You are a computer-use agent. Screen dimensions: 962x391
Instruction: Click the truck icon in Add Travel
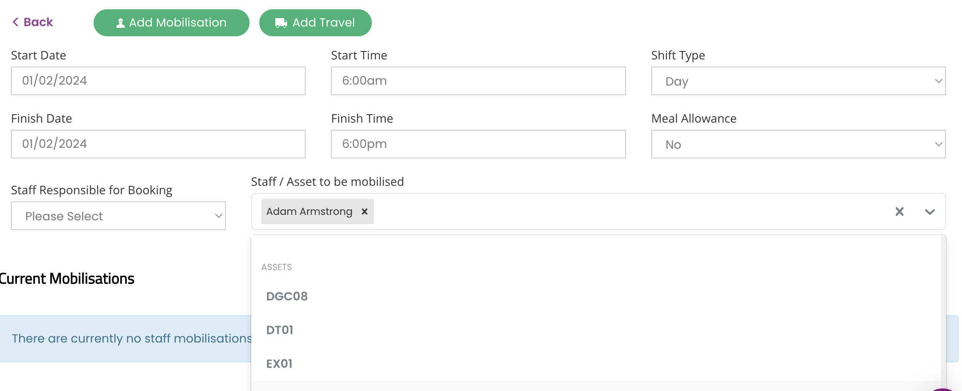click(281, 23)
